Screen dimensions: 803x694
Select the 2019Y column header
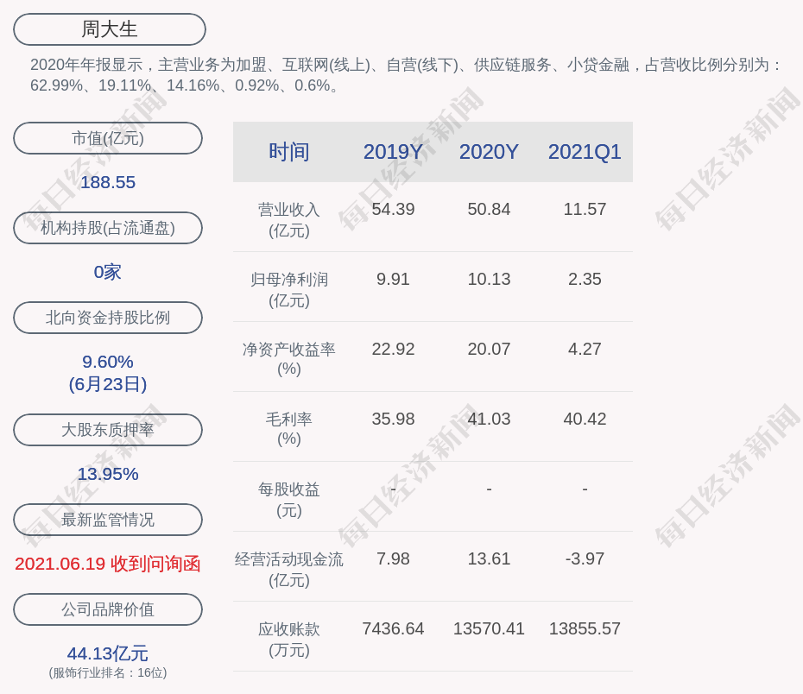394,152
